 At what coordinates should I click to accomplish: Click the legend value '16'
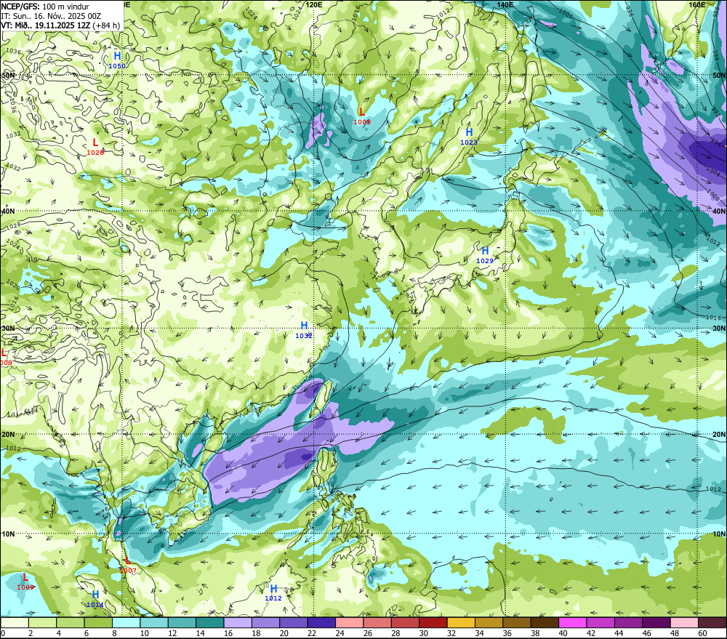pos(228,633)
